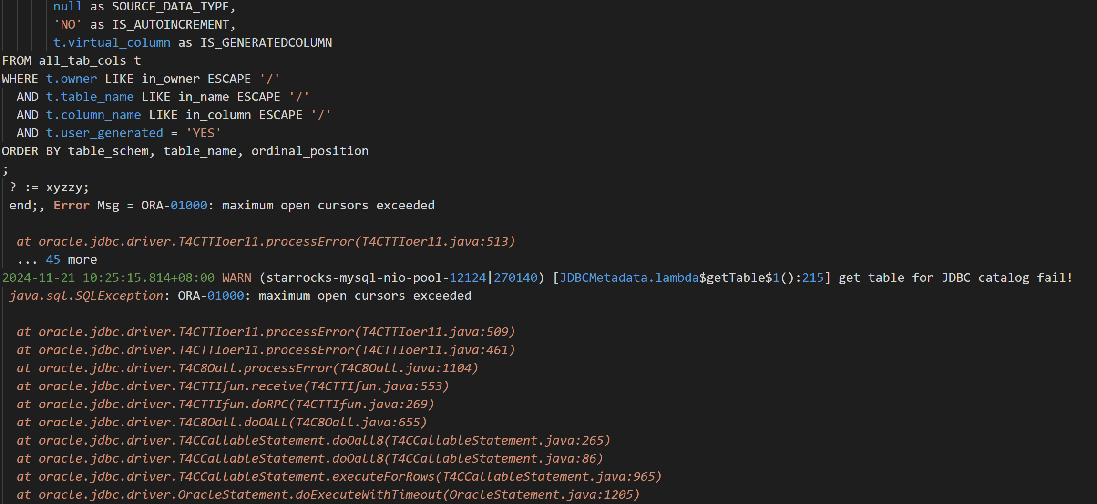Click 't.user_generated' identifier
Viewport: 1097px width, 504px height.
coord(104,133)
